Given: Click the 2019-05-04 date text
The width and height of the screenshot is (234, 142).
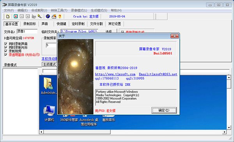Looking at the screenshot, I should coord(117,16).
